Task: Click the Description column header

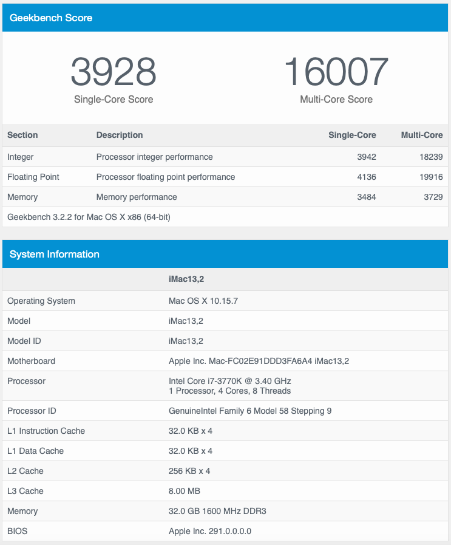Action: pos(120,135)
